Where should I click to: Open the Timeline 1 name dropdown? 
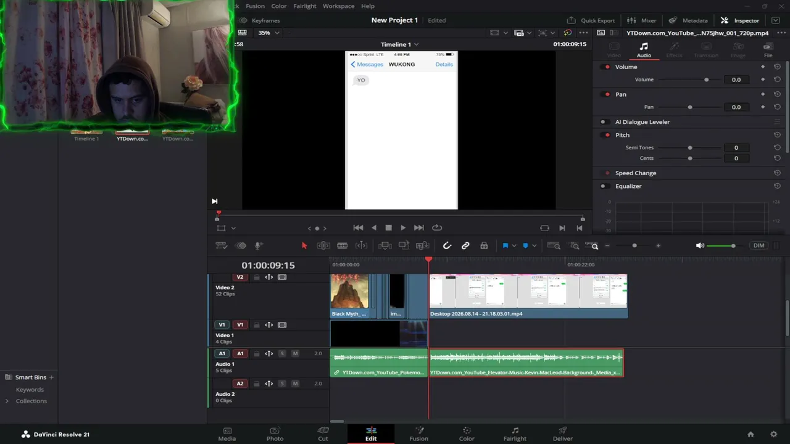pyautogui.click(x=400, y=44)
